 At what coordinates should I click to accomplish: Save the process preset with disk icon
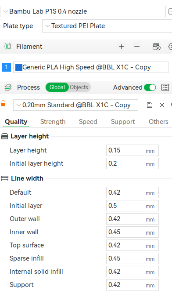(x=149, y=105)
